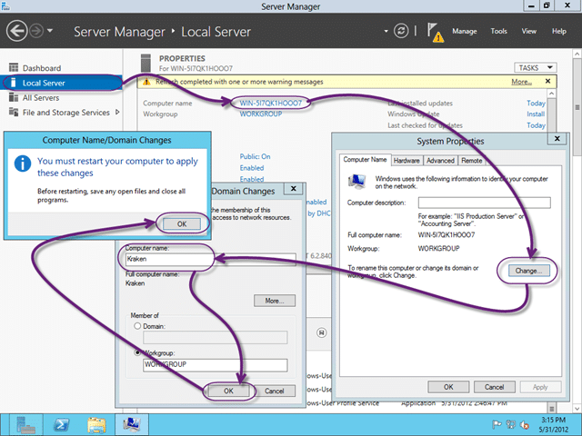This screenshot has width=582, height=436.
Task: Click the Computer description field
Action: tap(485, 203)
